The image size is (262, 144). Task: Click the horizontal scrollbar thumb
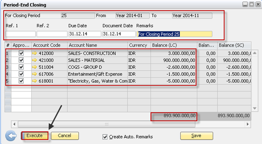coord(106,124)
